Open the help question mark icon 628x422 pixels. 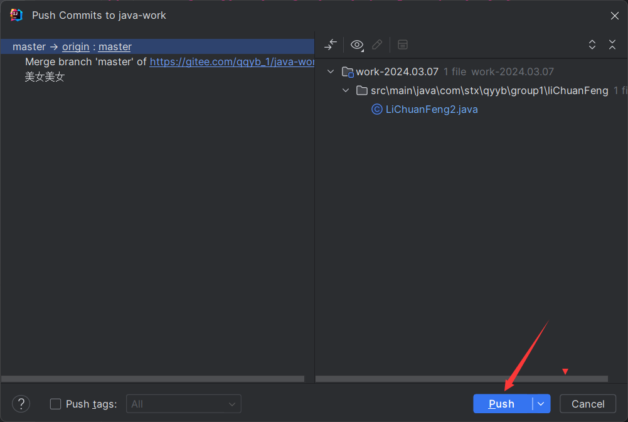point(21,404)
